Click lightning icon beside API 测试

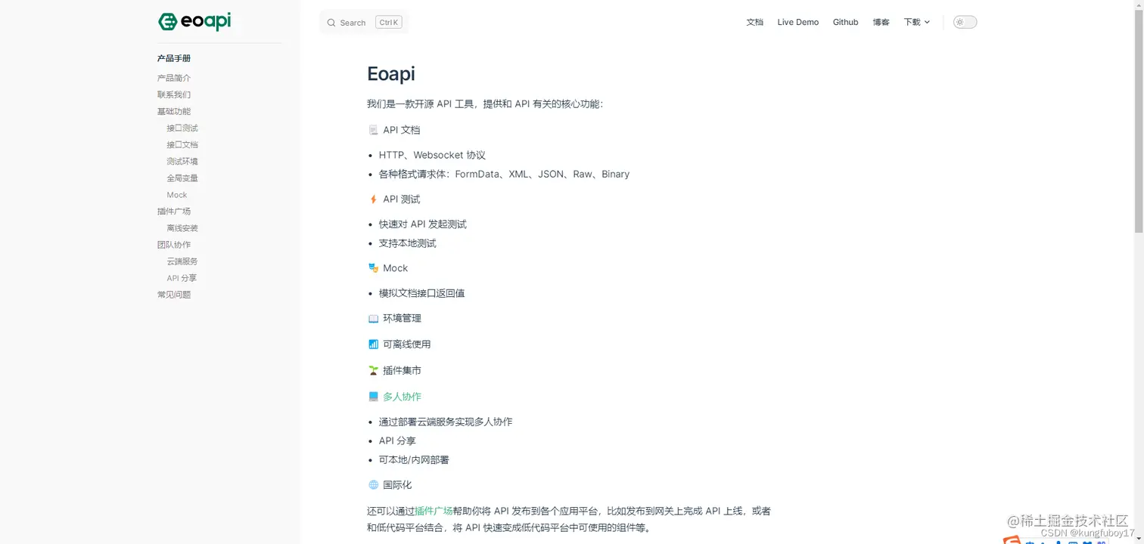[373, 199]
